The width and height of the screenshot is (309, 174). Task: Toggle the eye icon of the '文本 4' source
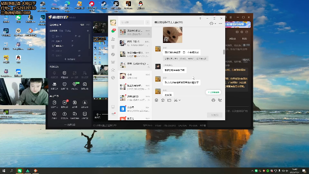[79, 51]
